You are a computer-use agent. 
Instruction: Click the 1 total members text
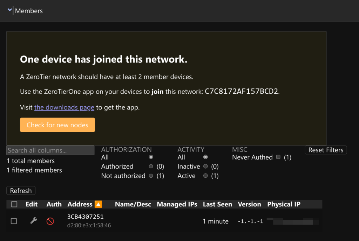point(31,161)
